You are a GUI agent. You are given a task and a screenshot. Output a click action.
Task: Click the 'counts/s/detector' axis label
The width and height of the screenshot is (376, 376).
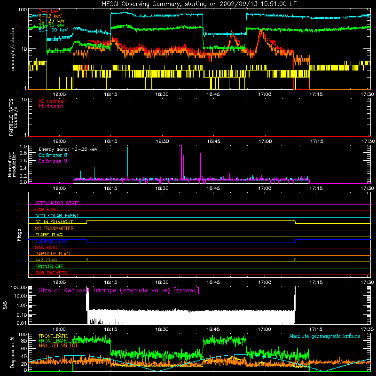[x=13, y=49]
